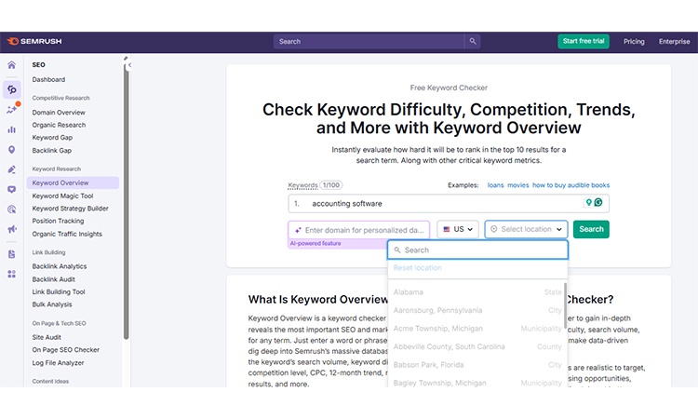Use the 'loans' example keyword

495,185
